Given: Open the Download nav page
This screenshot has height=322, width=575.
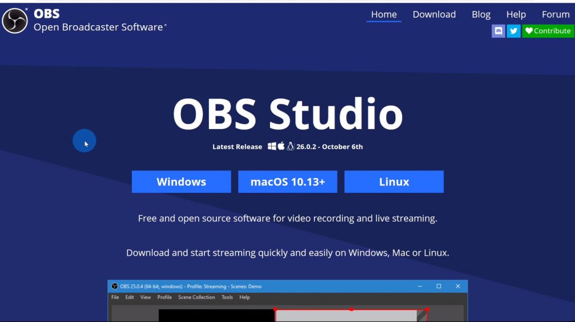Looking at the screenshot, I should click(434, 14).
